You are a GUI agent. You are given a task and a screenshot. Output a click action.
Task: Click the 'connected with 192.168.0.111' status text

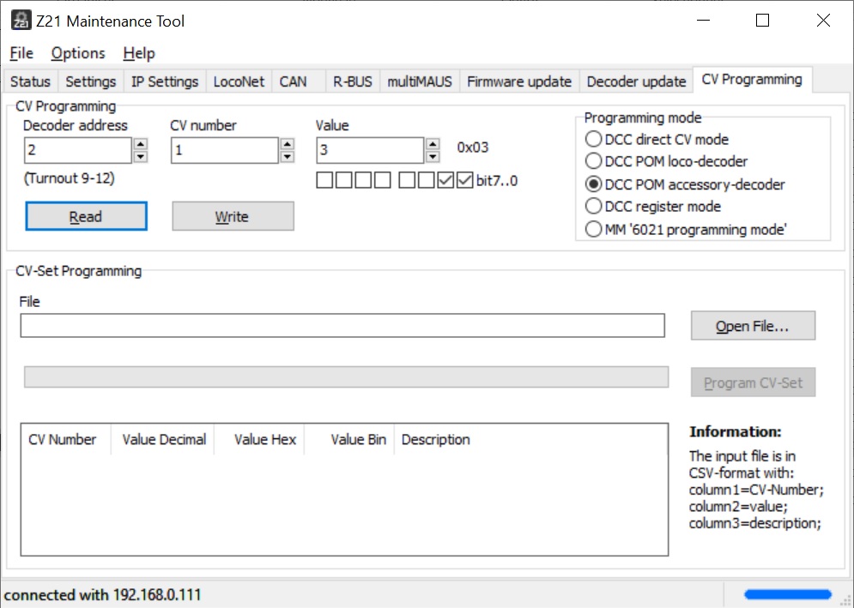(102, 594)
